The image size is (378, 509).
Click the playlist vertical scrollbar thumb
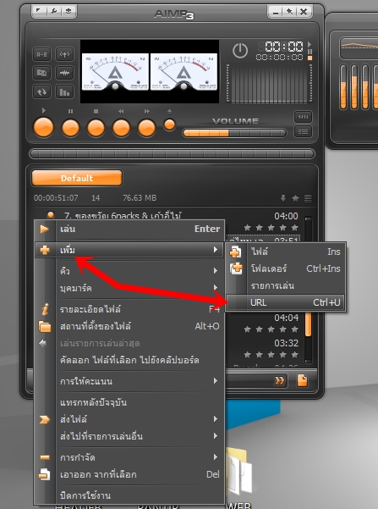tap(309, 324)
